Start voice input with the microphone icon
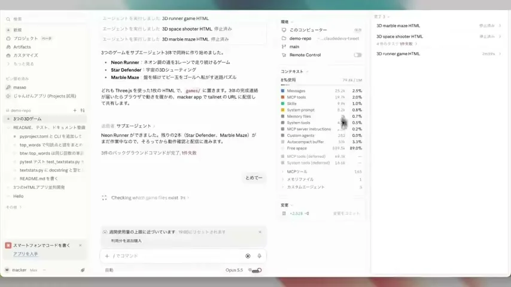This screenshot has width=511, height=287. tap(259, 256)
